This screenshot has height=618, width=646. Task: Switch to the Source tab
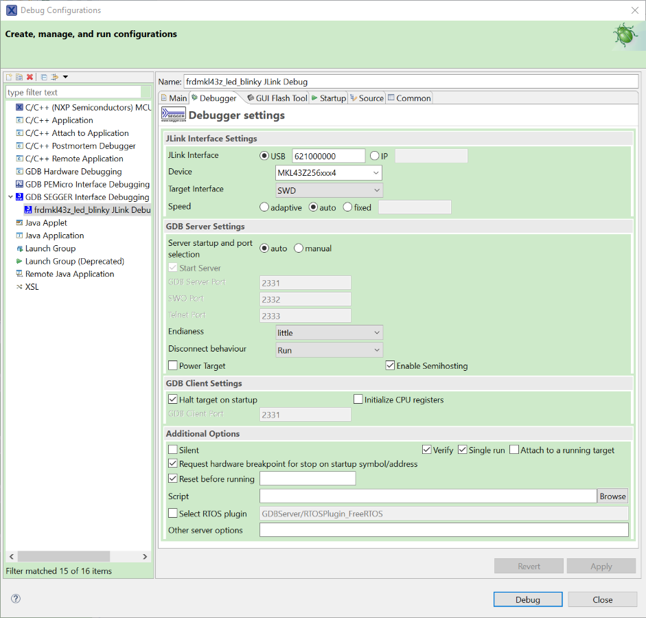(x=367, y=98)
